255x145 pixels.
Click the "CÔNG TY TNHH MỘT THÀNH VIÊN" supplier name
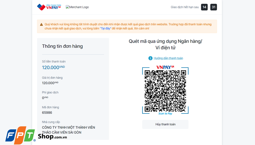pyautogui.click(x=69, y=127)
